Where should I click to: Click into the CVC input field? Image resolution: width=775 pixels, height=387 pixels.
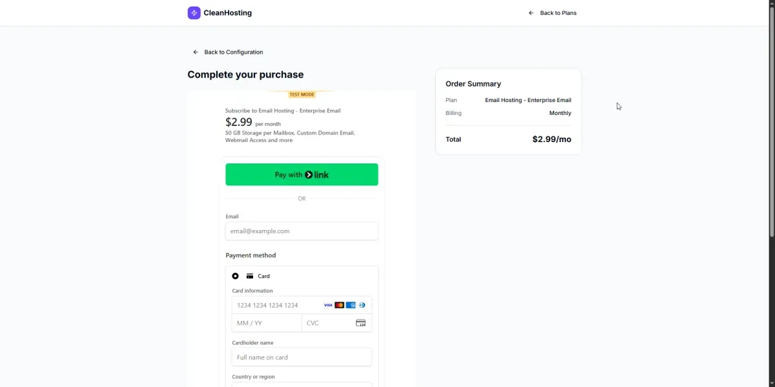pyautogui.click(x=328, y=323)
